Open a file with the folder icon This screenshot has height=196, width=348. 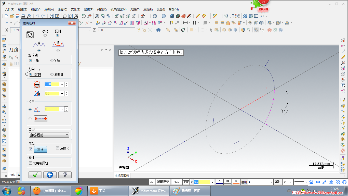pyautogui.click(x=12, y=16)
